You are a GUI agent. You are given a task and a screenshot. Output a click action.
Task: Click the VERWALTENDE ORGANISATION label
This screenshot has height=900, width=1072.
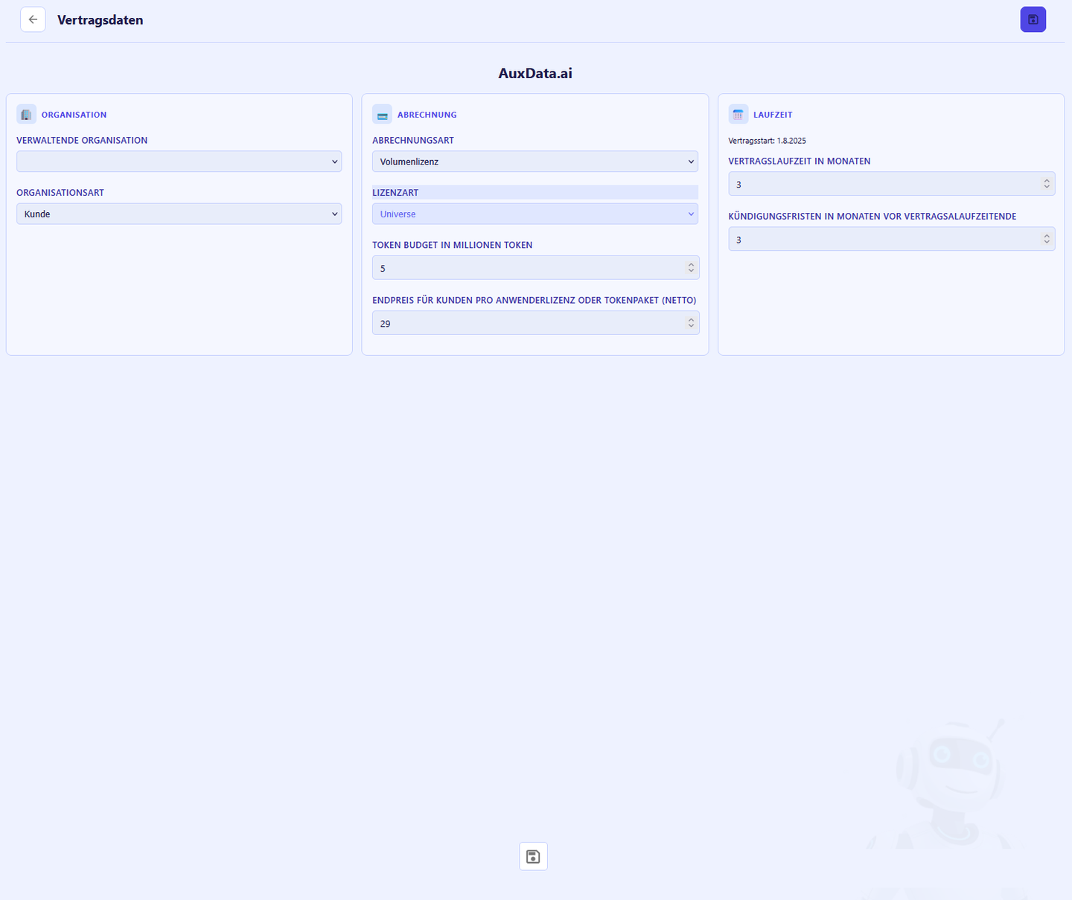82,141
